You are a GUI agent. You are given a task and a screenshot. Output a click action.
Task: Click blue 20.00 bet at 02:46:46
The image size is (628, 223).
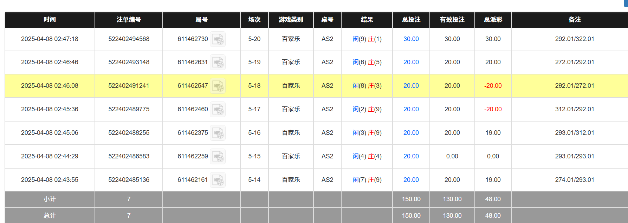[411, 62]
